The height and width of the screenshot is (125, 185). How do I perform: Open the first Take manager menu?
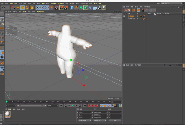click(127, 7)
